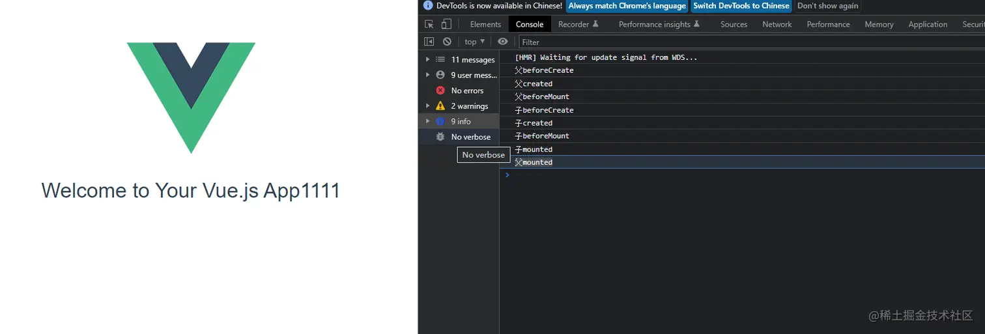Viewport: 985px width, 334px height.
Task: Click Switch DevTools to Chinese button
Action: (741, 6)
